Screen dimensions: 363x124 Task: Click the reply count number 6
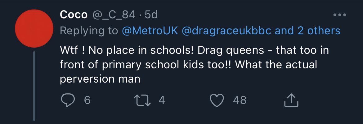pyautogui.click(x=87, y=100)
